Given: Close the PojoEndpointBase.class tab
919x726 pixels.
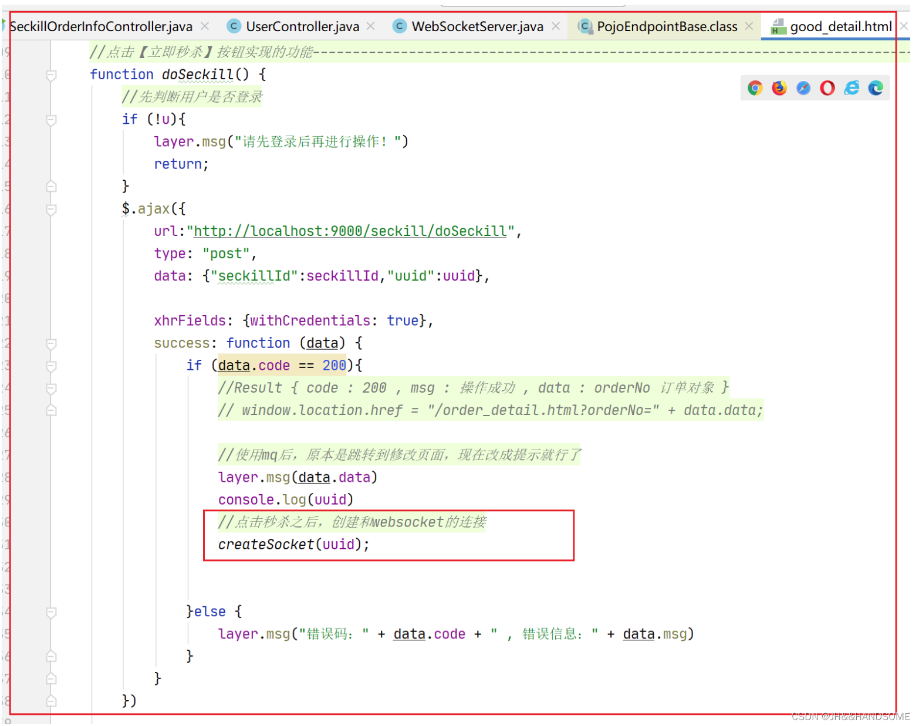Looking at the screenshot, I should [749, 26].
